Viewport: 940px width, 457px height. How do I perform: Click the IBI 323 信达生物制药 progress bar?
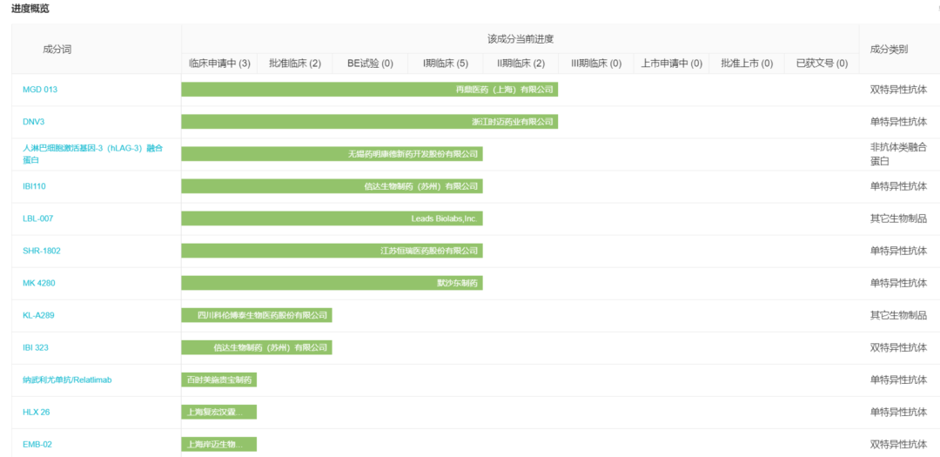pyautogui.click(x=257, y=348)
